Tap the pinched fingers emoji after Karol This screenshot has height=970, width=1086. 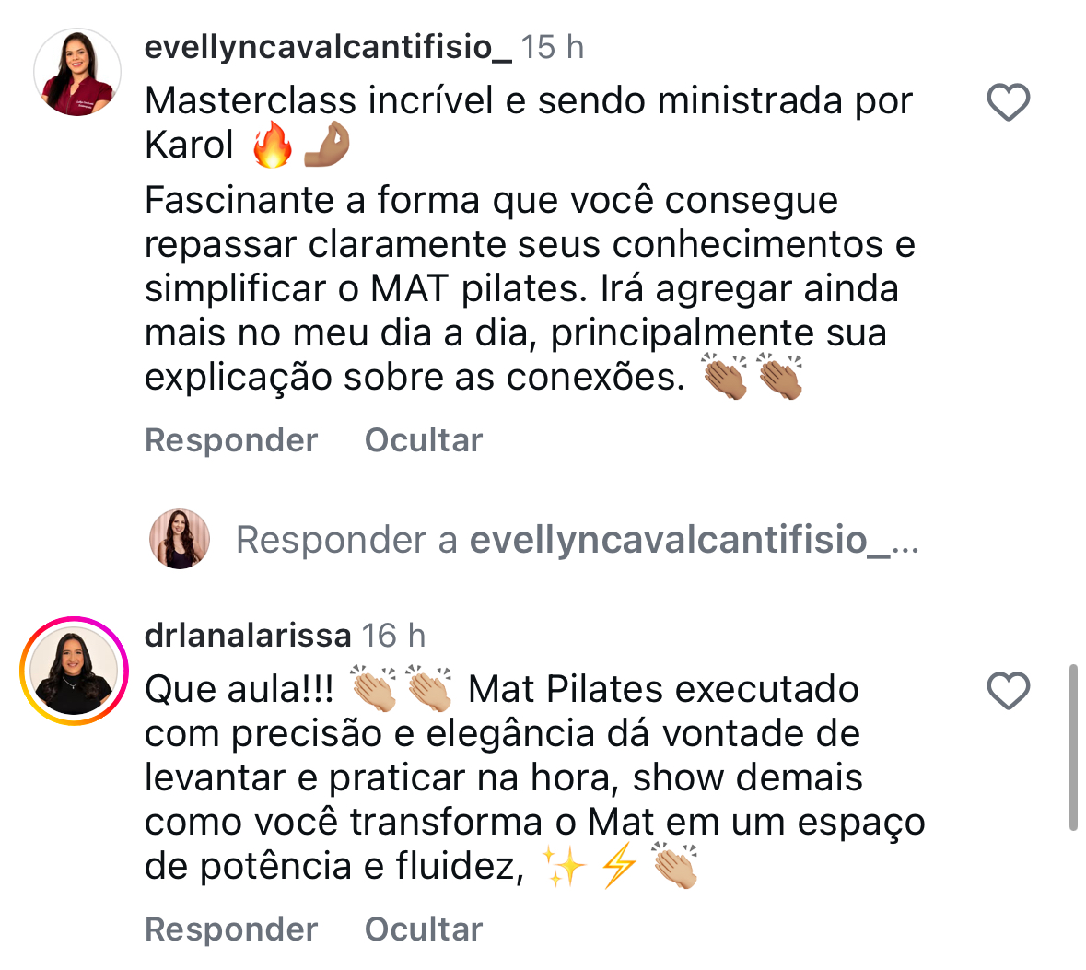[327, 145]
